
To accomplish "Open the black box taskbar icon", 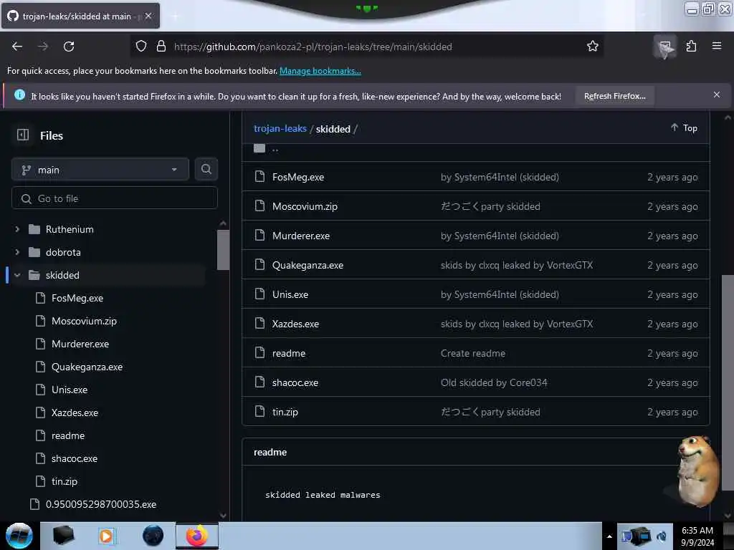I will click(x=63, y=536).
